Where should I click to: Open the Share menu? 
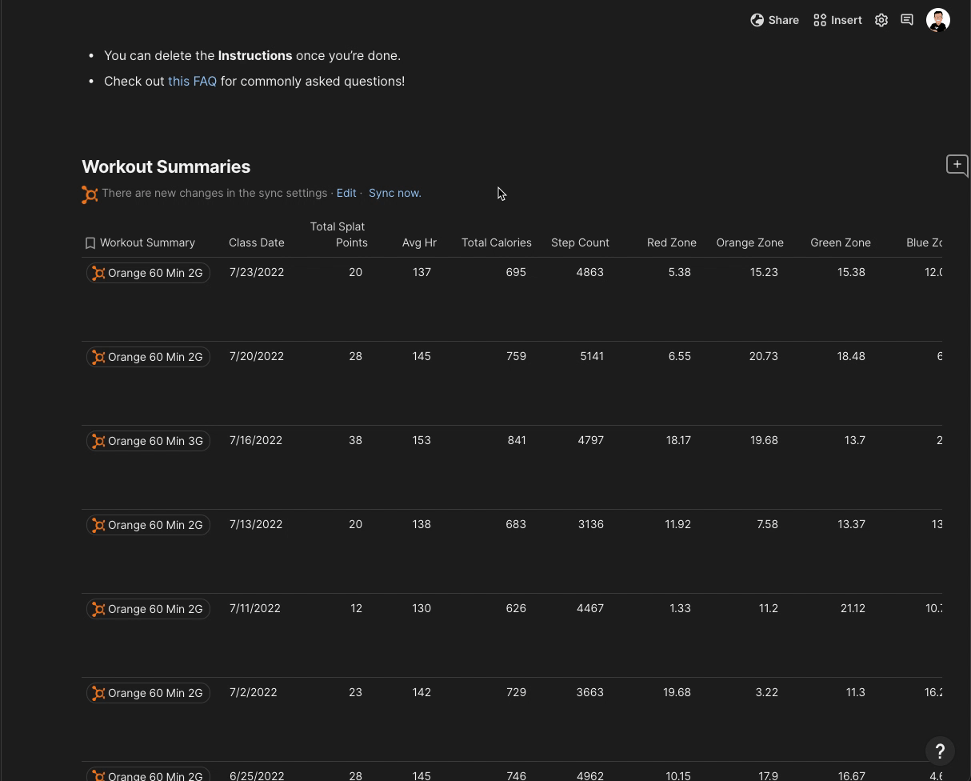pyautogui.click(x=774, y=20)
